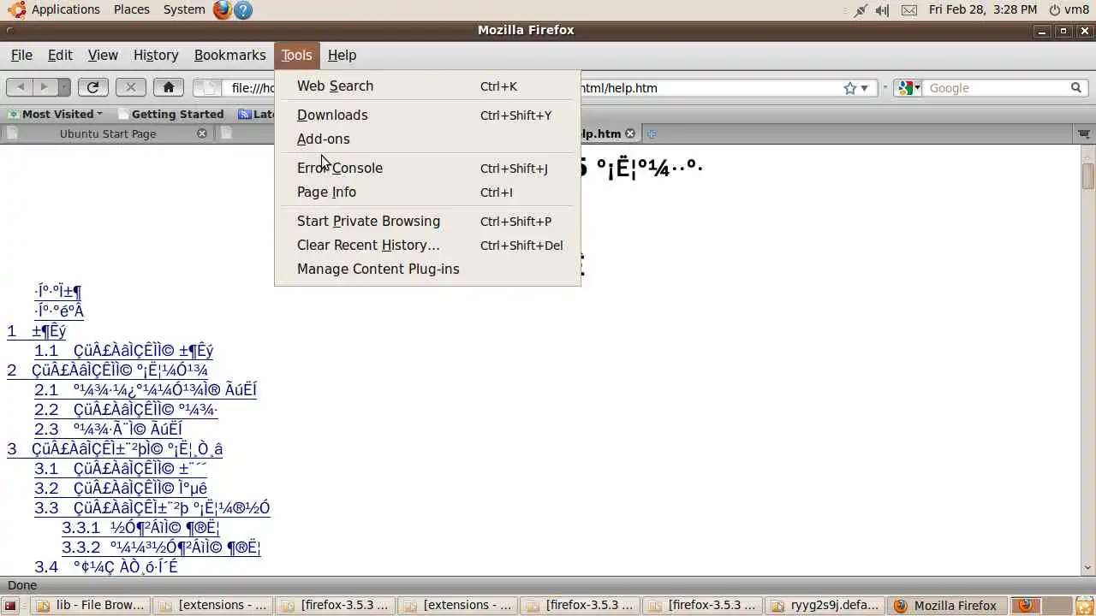Open a new tab with the plus button

[652, 133]
